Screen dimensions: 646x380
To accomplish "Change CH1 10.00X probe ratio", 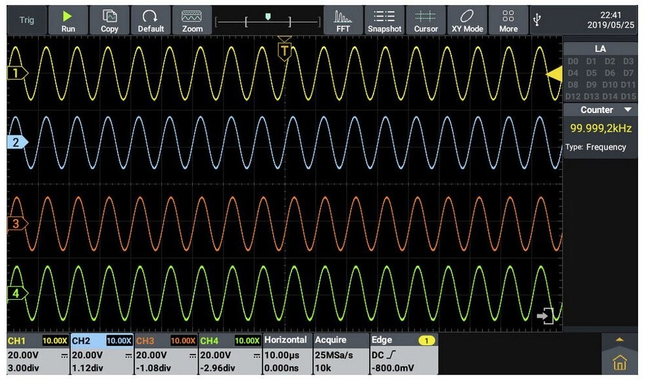I will (55, 341).
